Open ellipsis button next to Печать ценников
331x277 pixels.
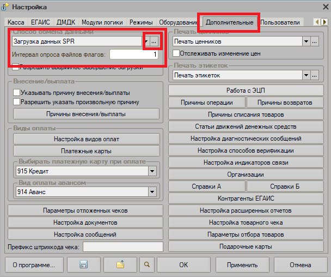[x=314, y=41]
